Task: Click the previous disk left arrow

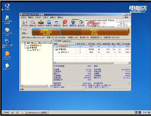Action: click(x=24, y=30)
